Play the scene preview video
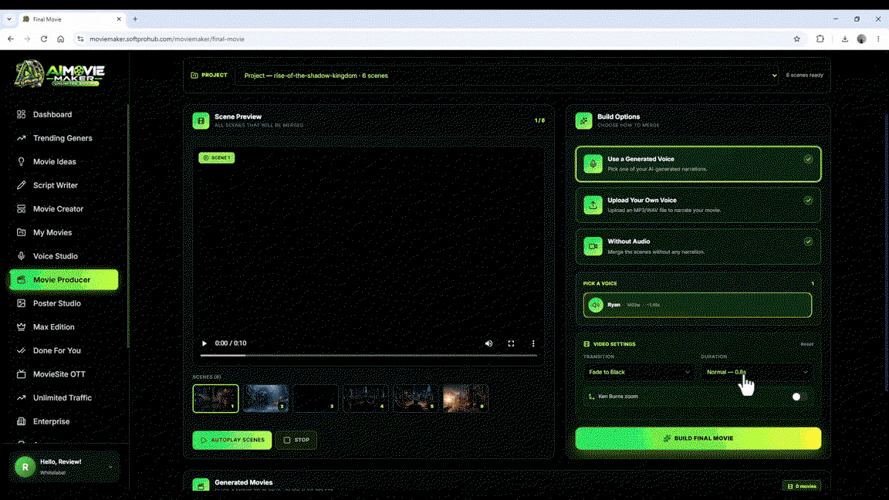Image resolution: width=889 pixels, height=500 pixels. point(205,343)
